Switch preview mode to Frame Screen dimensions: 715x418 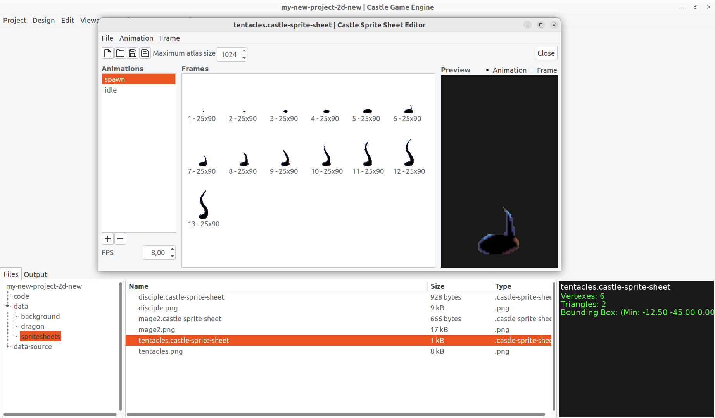click(531, 70)
